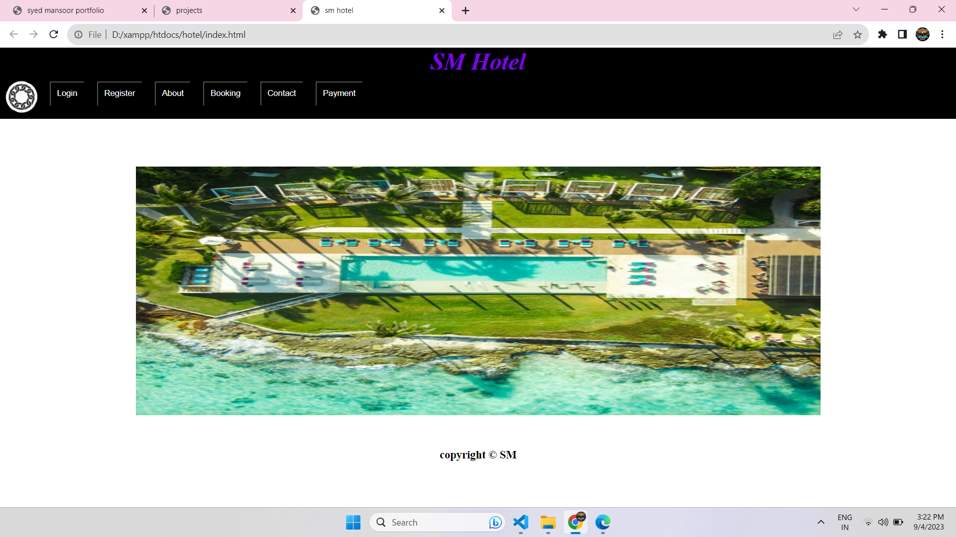
Task: Open a new browser tab
Action: pyautogui.click(x=466, y=10)
